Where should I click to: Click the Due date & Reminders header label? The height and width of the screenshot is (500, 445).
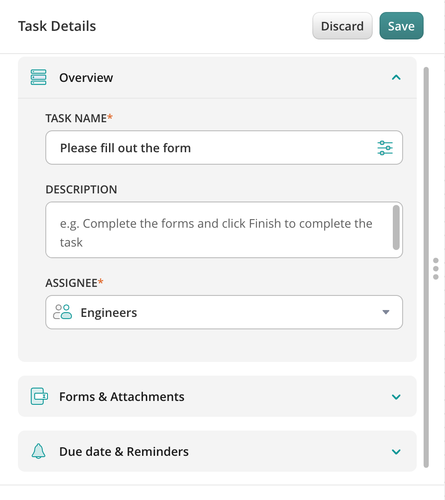tap(124, 452)
